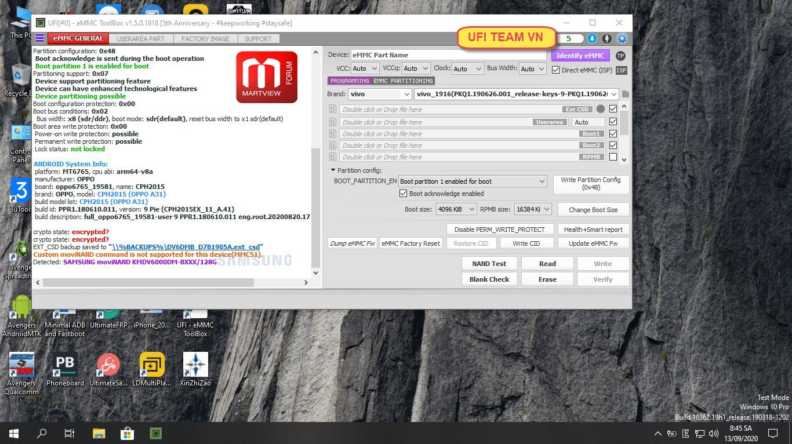Viewport: 792px width, 444px height.
Task: Open the Bus Width dropdown
Action: (x=533, y=68)
